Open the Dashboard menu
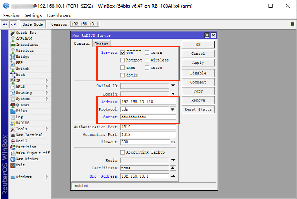 (x=59, y=15)
